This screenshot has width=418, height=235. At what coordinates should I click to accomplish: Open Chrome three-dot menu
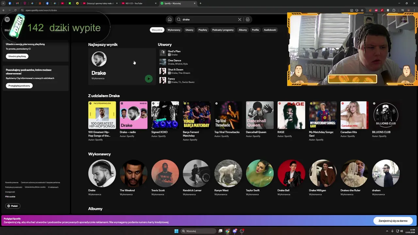click(414, 10)
